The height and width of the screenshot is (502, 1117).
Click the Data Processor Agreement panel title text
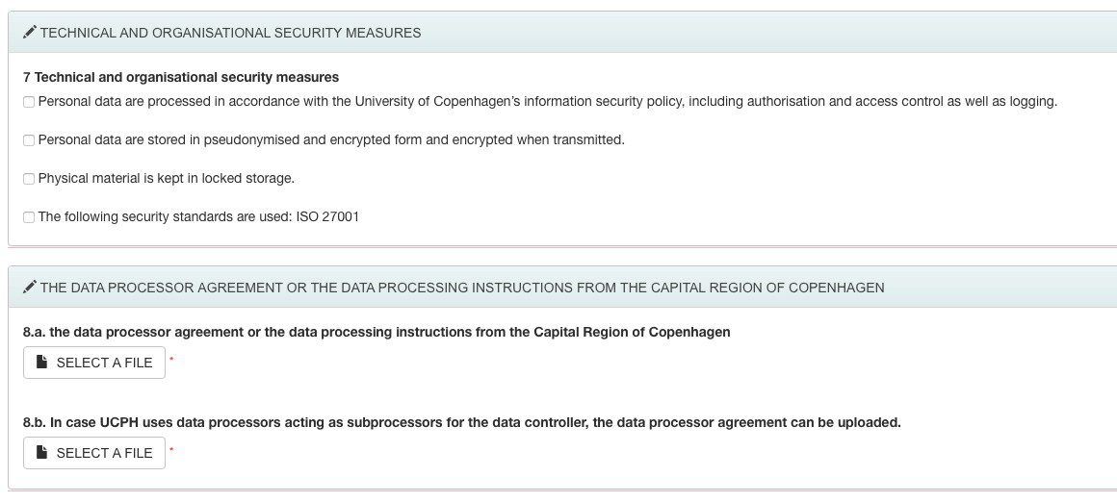pyautogui.click(x=462, y=288)
